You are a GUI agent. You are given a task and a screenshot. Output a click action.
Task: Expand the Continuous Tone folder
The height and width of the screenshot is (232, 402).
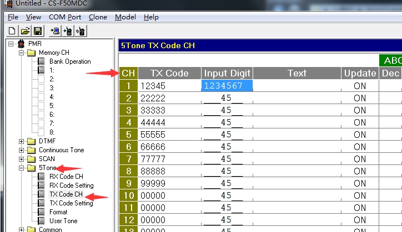point(22,150)
